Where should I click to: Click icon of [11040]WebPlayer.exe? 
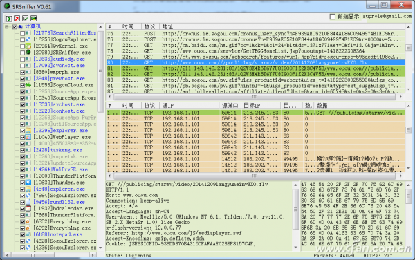(28, 137)
